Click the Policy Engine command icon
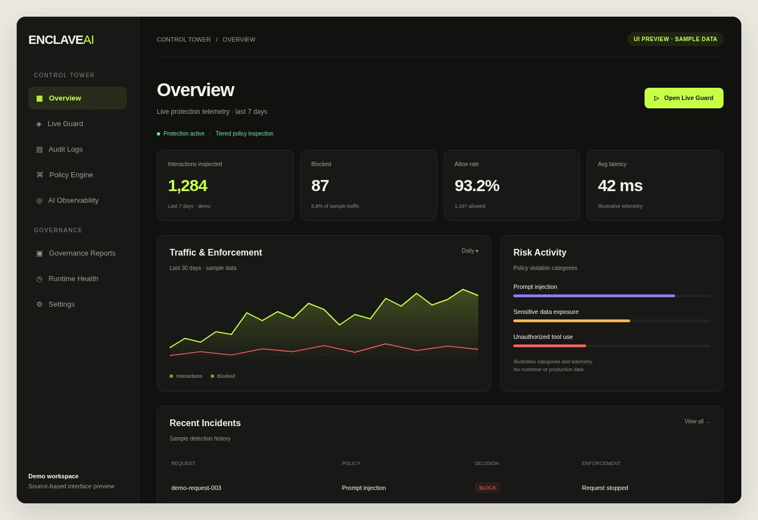Screen dimensions: 758x520 point(39,175)
